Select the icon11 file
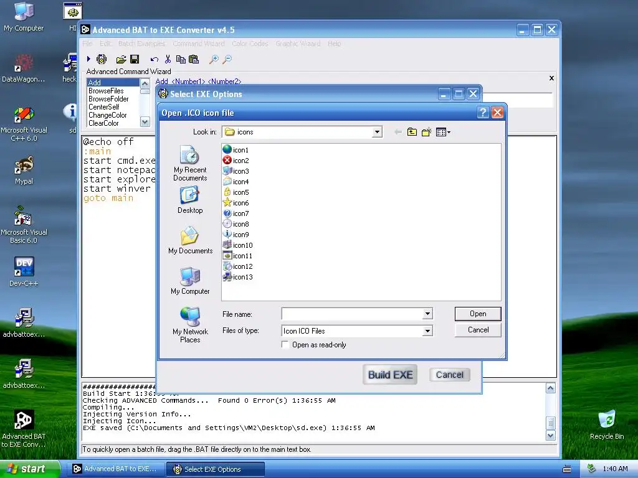Viewport: 638px width, 478px height. [x=237, y=256]
